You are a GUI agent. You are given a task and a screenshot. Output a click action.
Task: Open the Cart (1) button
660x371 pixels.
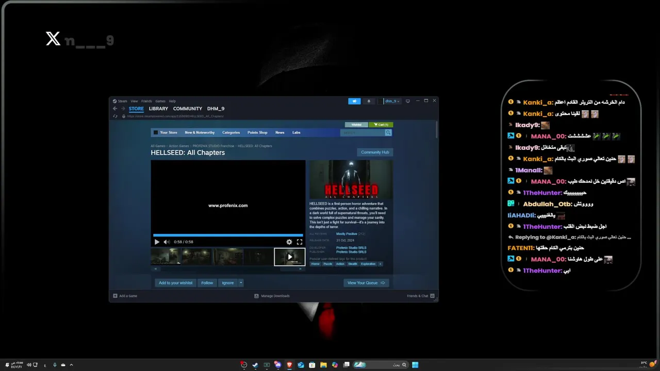(x=381, y=125)
